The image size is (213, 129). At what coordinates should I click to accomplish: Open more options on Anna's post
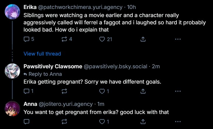tap(178, 121)
